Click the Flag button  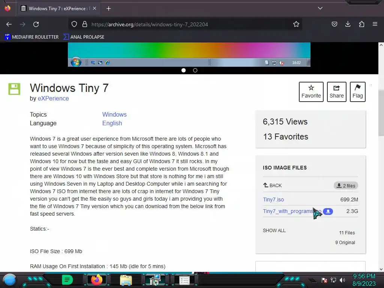pos(357,92)
